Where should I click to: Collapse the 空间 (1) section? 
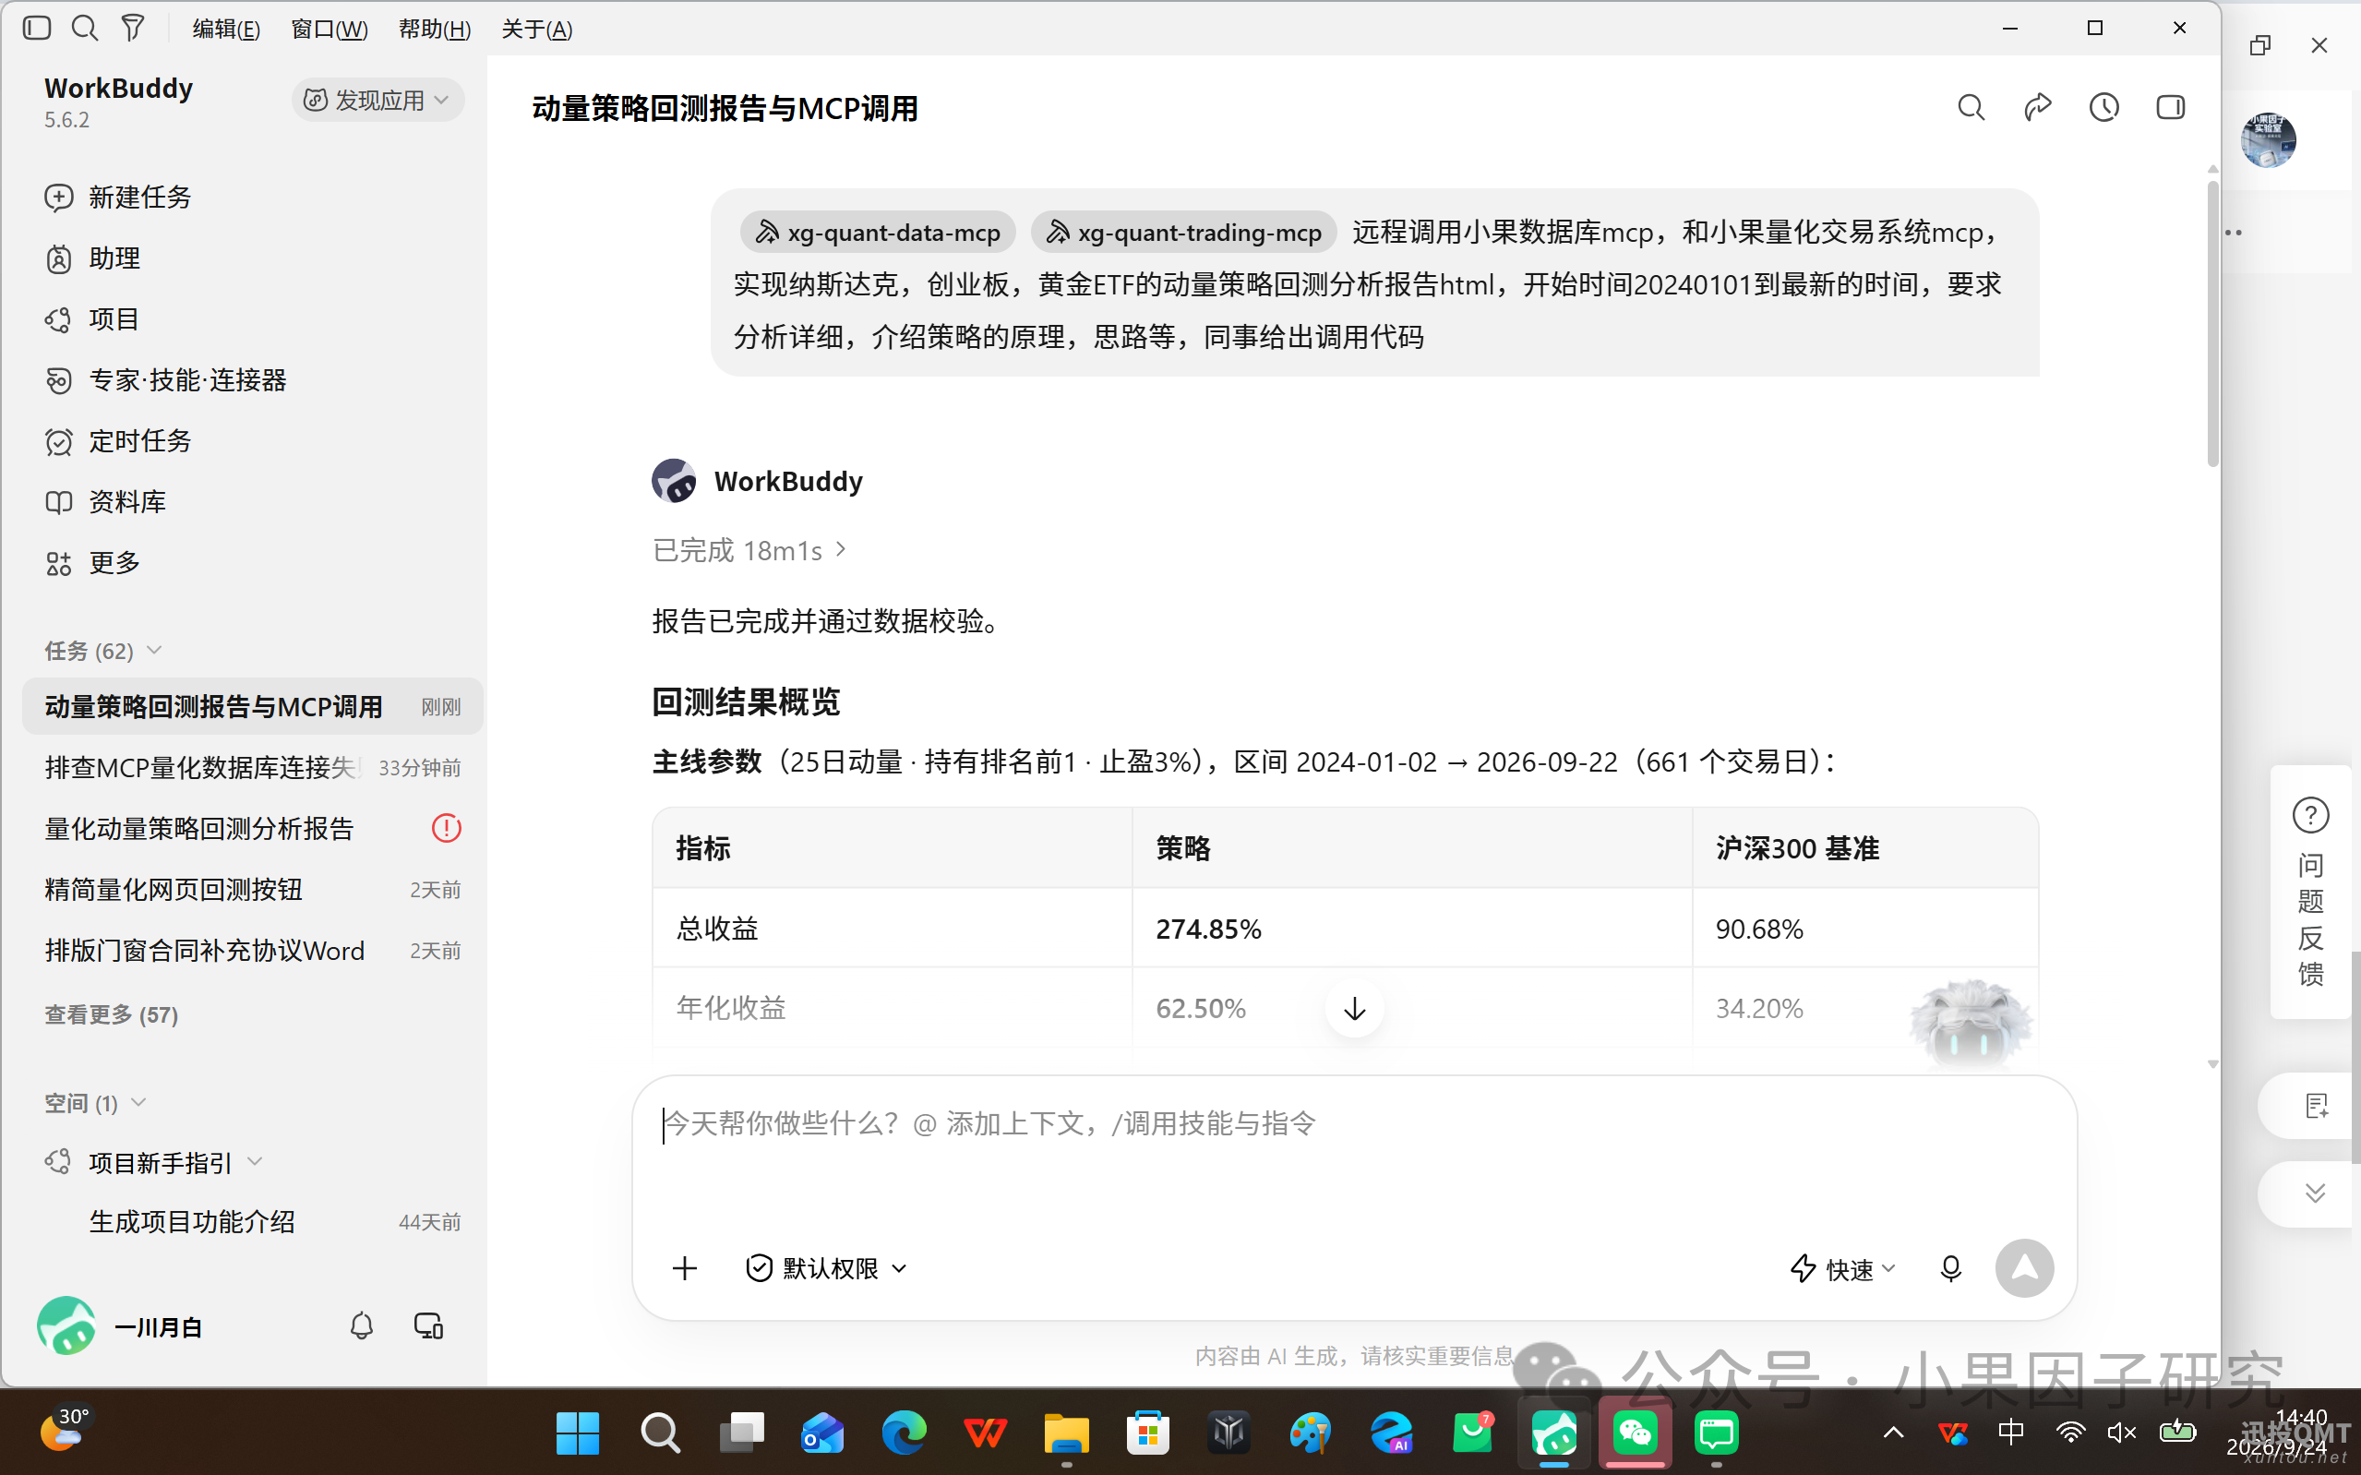click(x=96, y=1102)
